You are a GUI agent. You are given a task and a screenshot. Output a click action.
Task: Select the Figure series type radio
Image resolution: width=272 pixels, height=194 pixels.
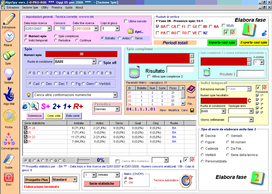(202, 142)
